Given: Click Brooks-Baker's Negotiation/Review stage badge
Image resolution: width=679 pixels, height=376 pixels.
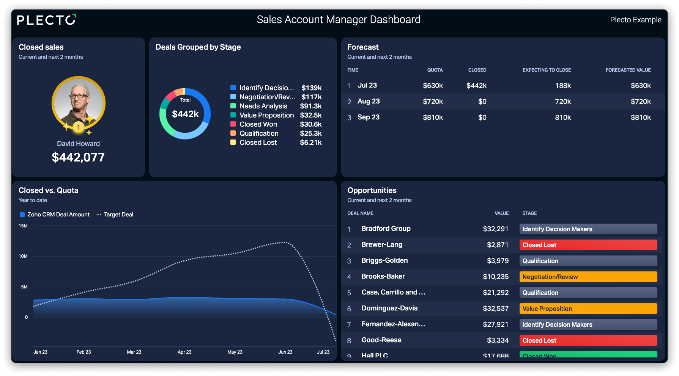Looking at the screenshot, I should click(588, 277).
